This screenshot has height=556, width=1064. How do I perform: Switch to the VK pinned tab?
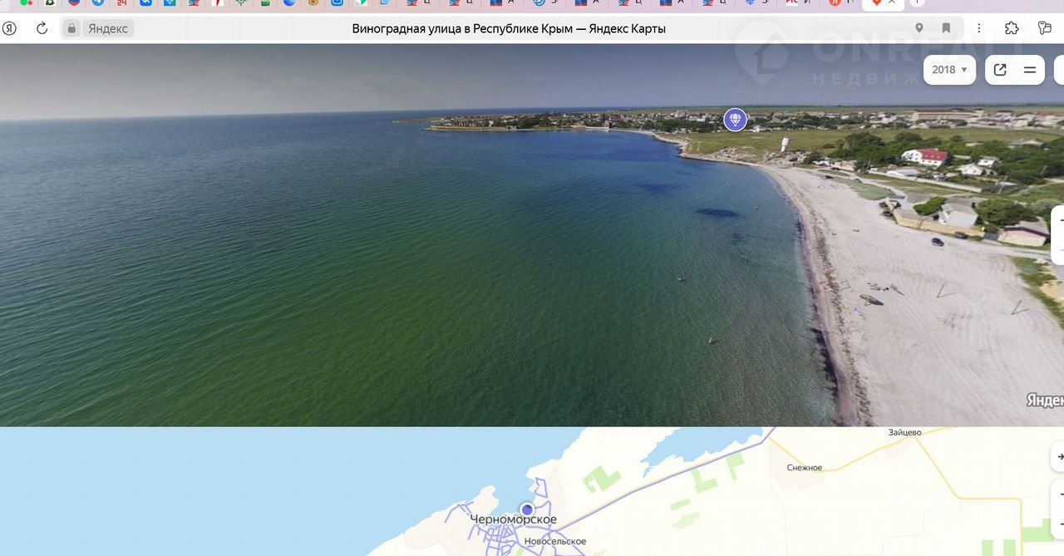click(146, 2)
